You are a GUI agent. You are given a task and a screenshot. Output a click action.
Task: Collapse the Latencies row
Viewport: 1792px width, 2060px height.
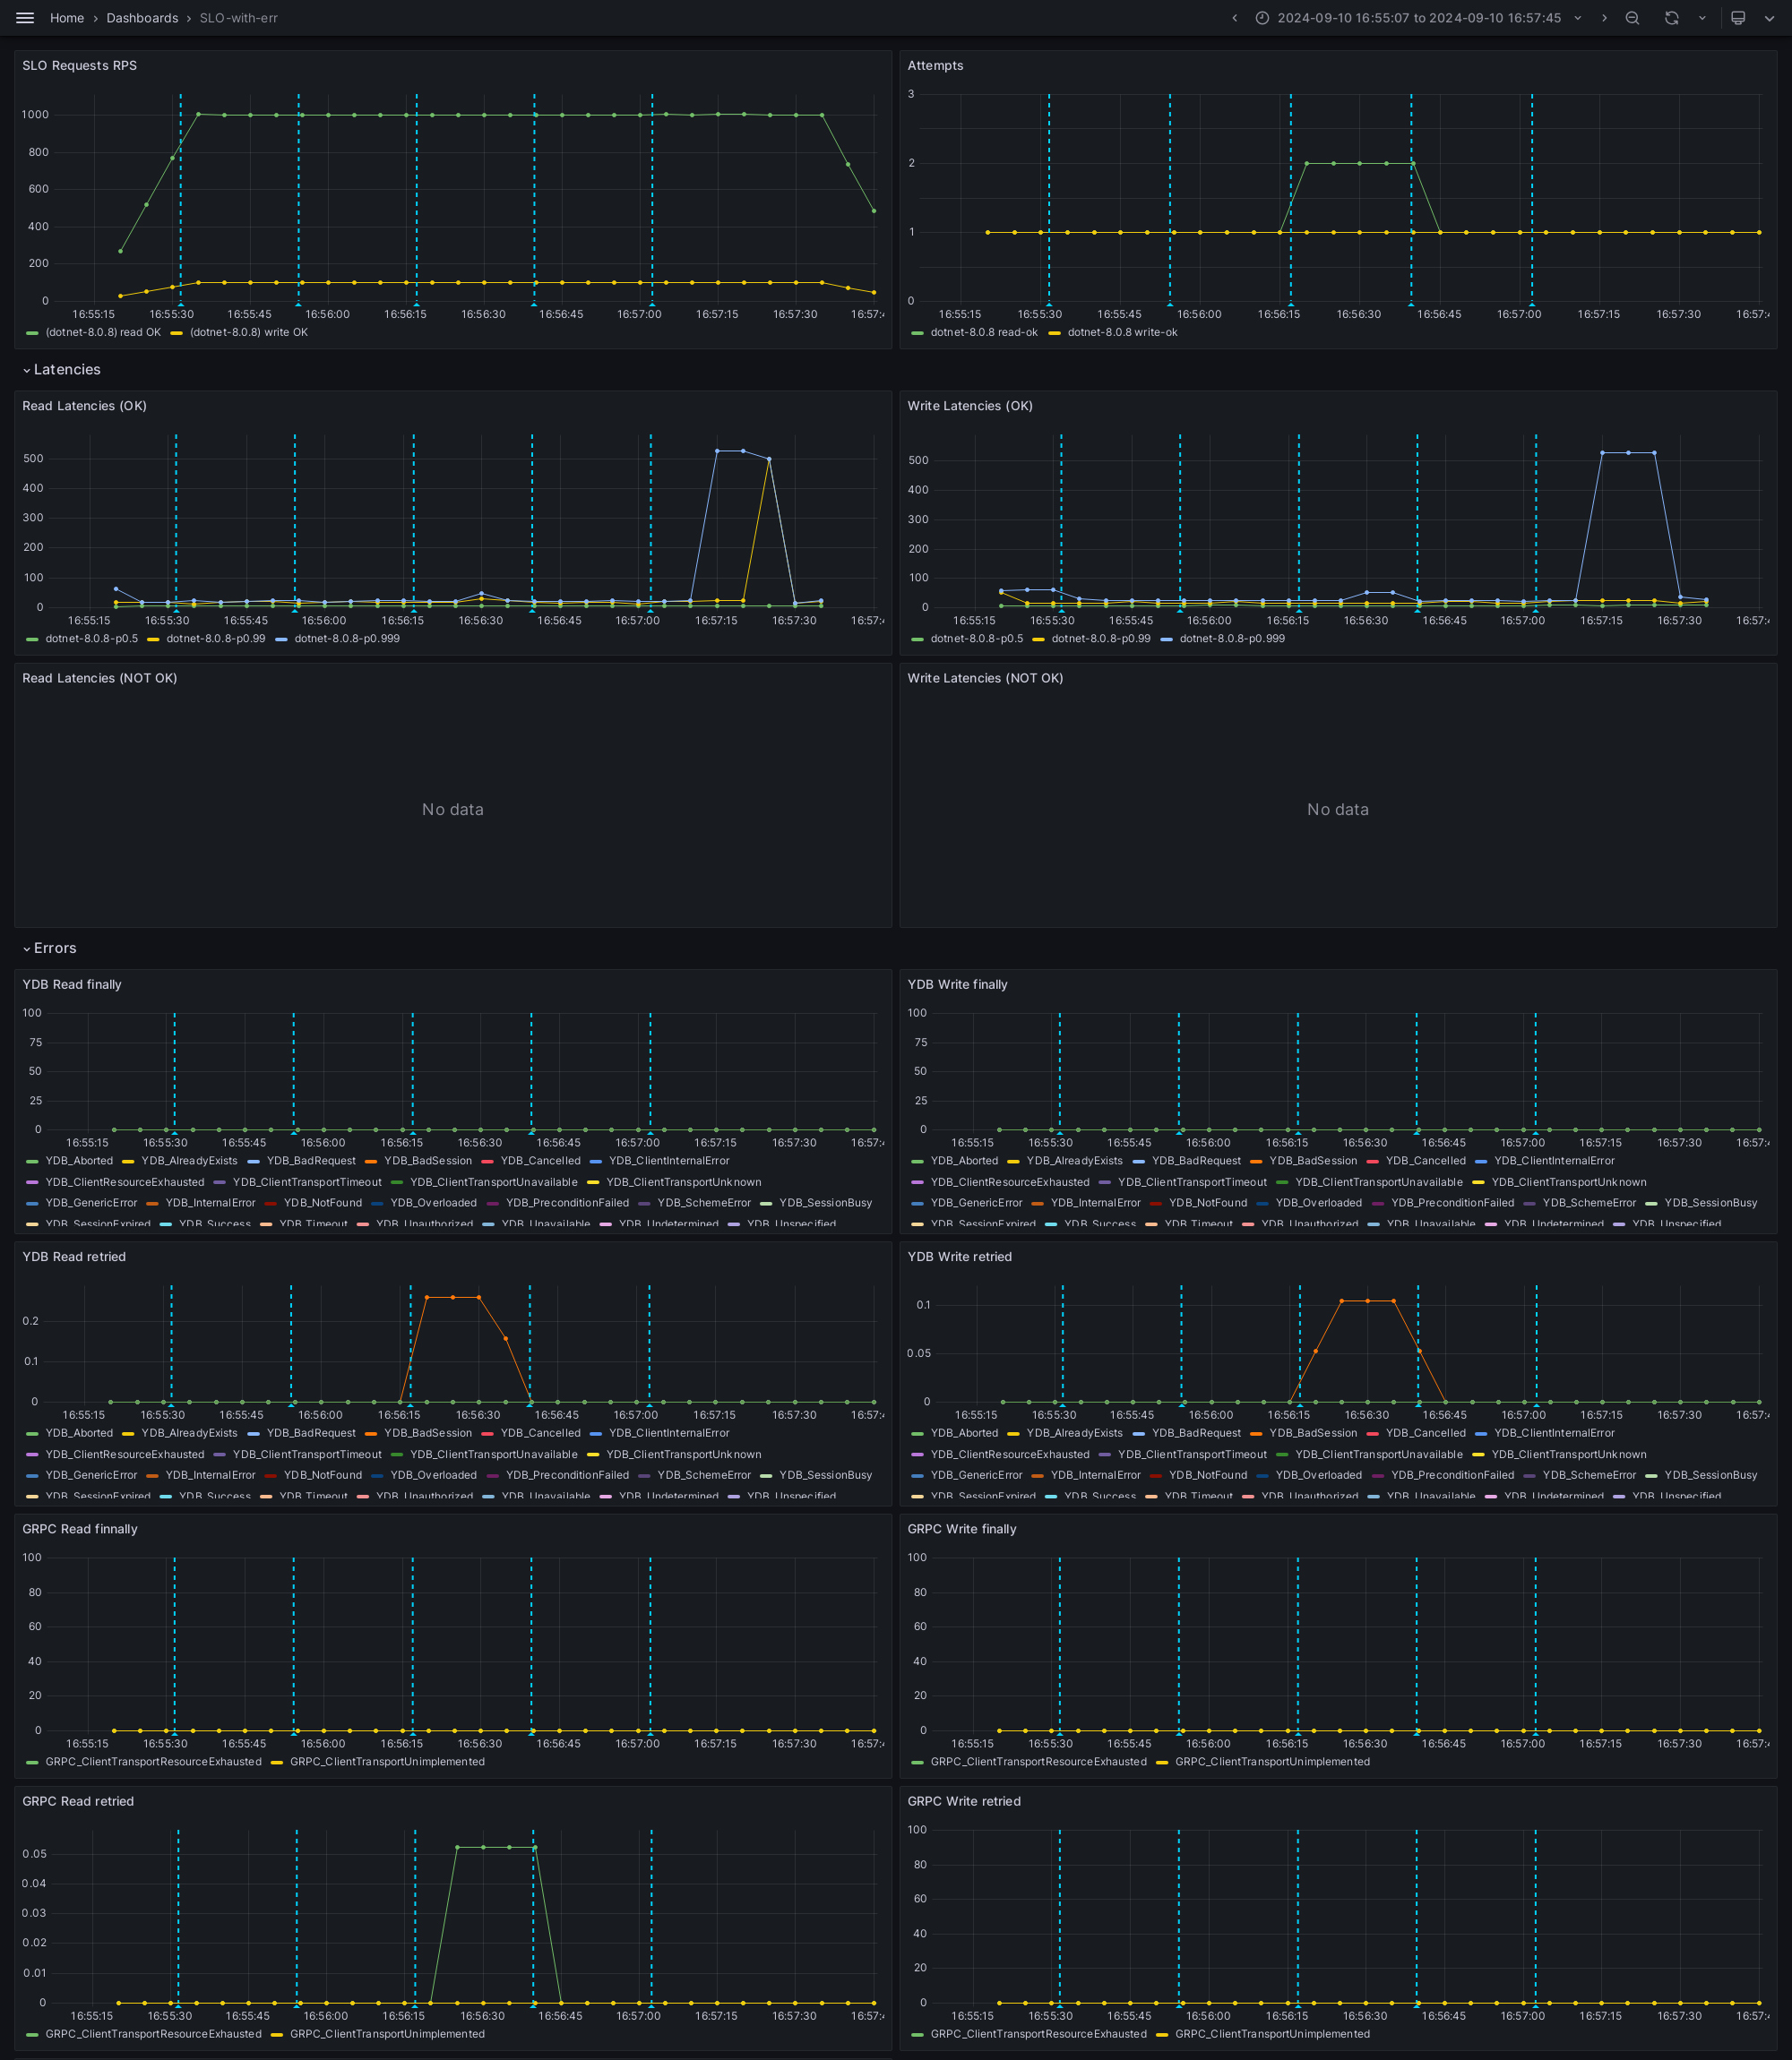(61, 370)
